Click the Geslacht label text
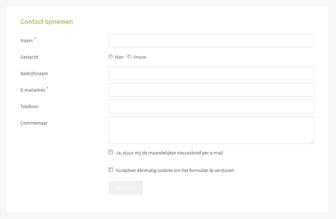The height and width of the screenshot is (219, 336). [29, 57]
